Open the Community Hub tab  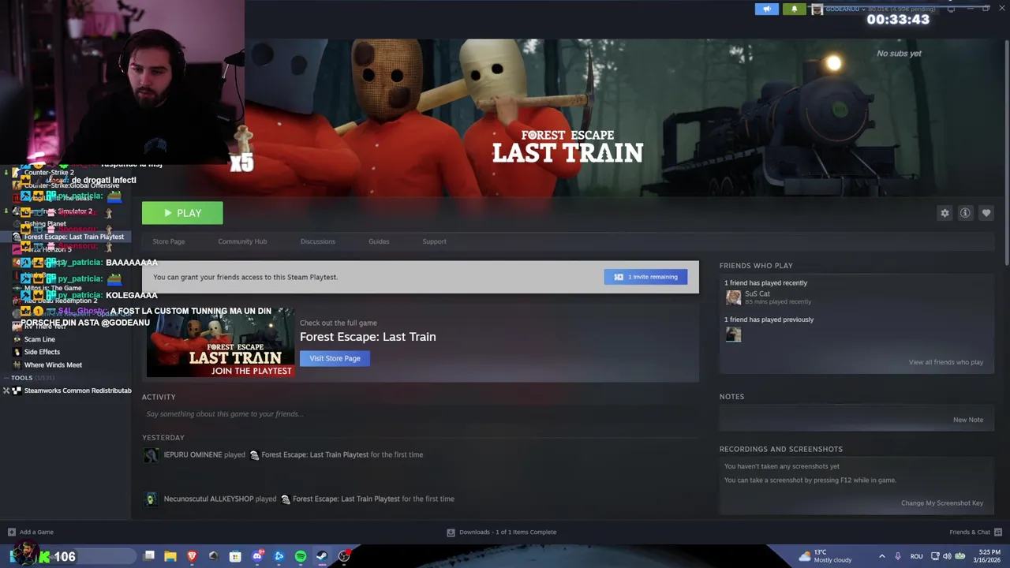point(242,241)
